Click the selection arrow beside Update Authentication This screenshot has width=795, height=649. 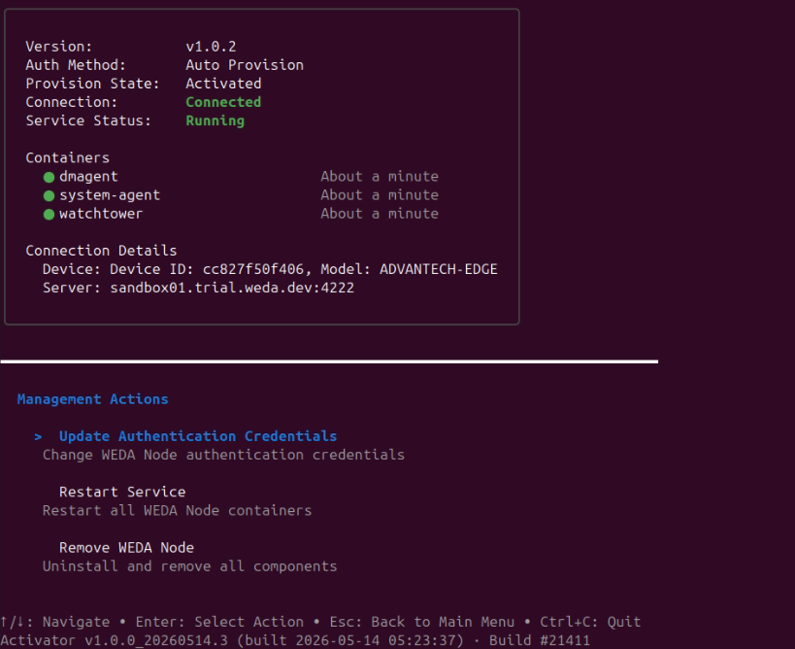coord(38,436)
